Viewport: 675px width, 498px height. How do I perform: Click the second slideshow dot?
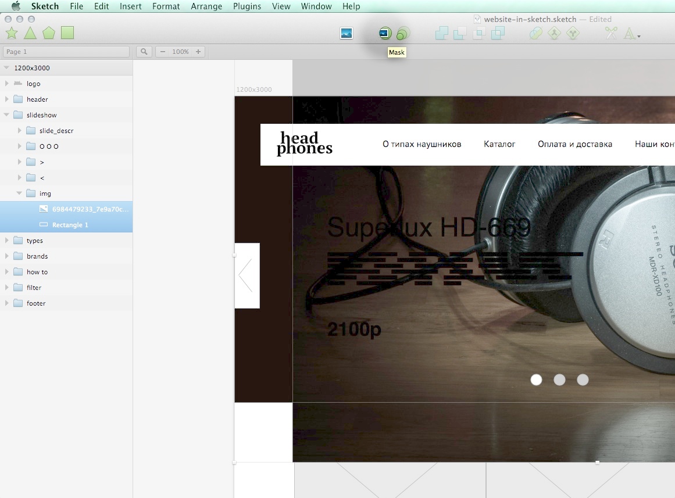pyautogui.click(x=560, y=379)
